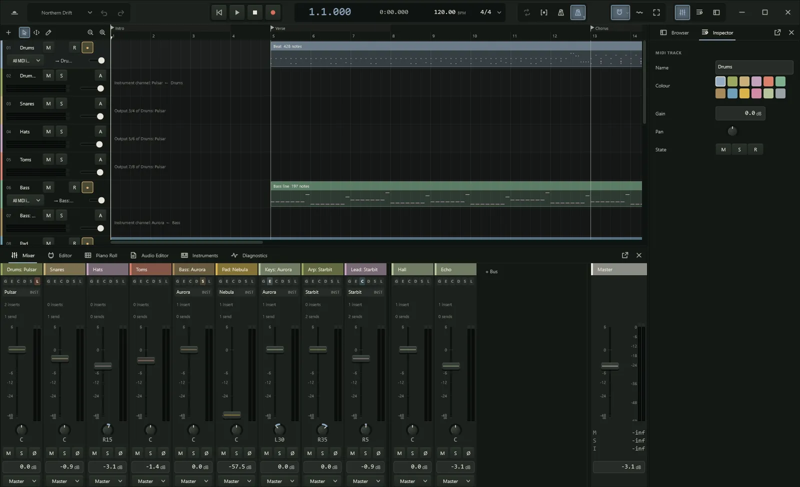This screenshot has width=800, height=487.
Task: Start playback with the Play button
Action: pos(237,12)
